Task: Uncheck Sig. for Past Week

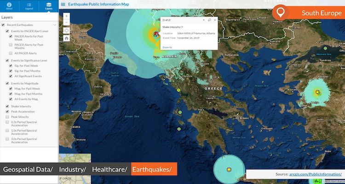Action: [11, 66]
